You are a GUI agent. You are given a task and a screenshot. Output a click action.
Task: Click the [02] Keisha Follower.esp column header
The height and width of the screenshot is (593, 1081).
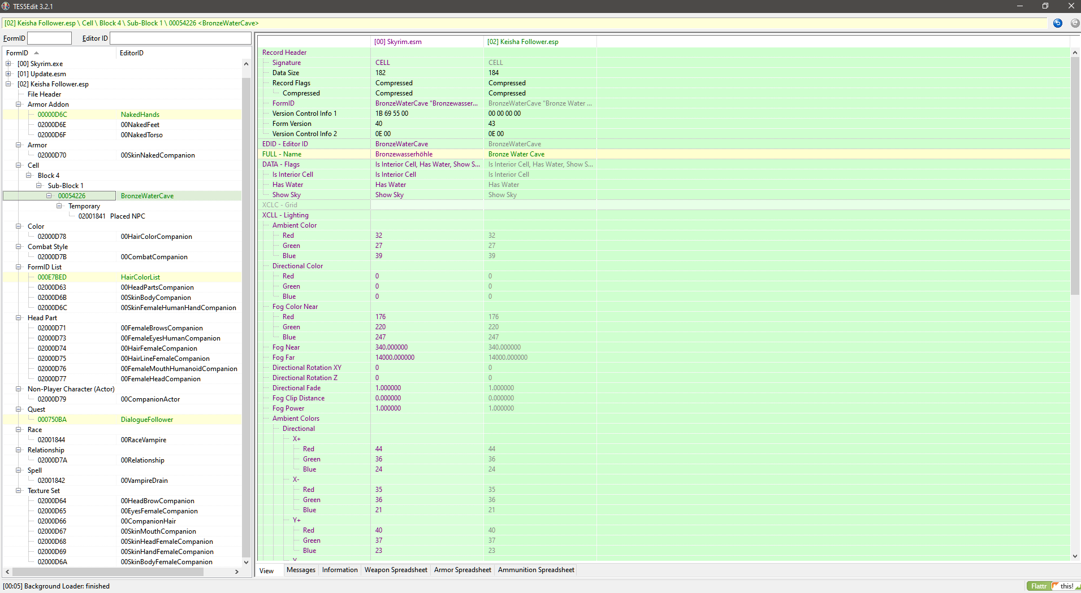click(540, 42)
